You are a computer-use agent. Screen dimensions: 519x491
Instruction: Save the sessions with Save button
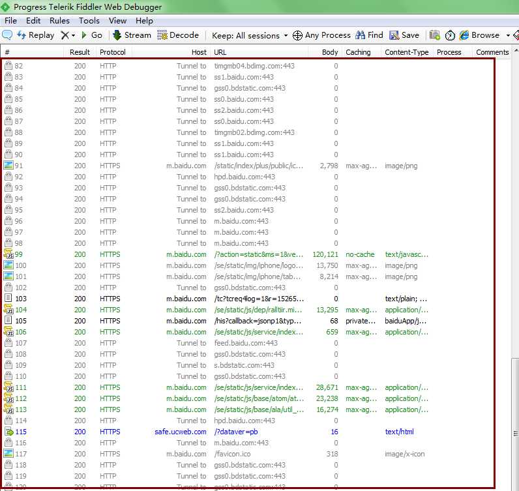pyautogui.click(x=404, y=35)
